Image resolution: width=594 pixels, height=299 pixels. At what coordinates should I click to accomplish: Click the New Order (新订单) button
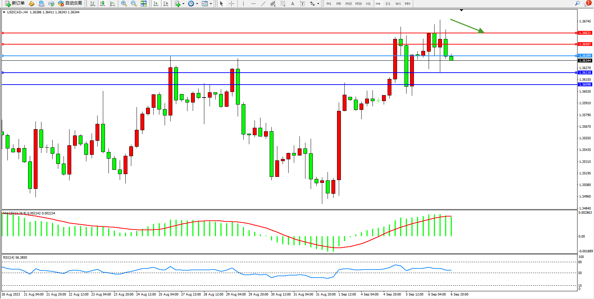15,4
